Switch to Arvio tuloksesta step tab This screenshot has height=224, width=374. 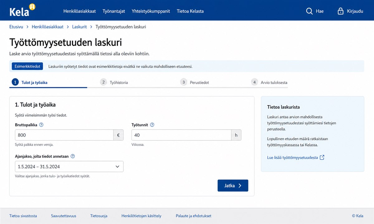[274, 83]
